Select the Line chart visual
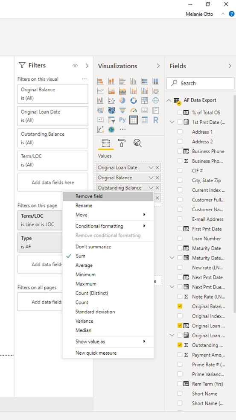Screen dimensions: 236x420 click(100, 91)
